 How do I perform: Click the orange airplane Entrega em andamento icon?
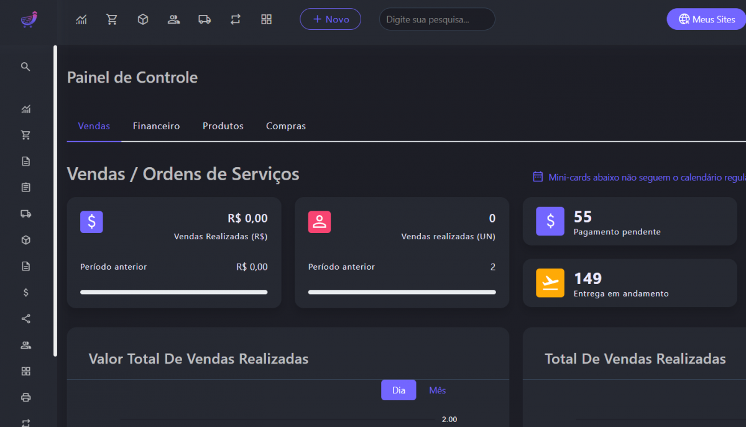pyautogui.click(x=550, y=283)
